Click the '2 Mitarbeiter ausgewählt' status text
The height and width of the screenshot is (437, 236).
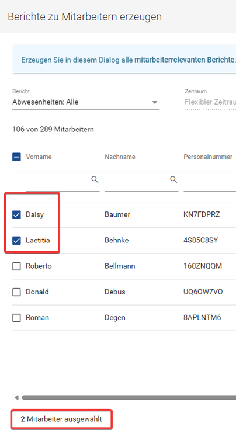tap(61, 419)
